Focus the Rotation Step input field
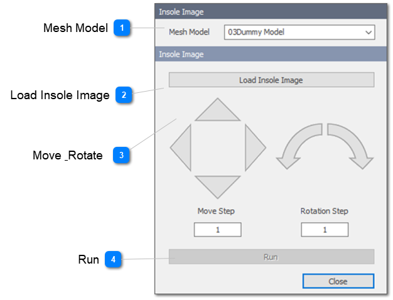Screen dimensions: 393x300 point(325,230)
